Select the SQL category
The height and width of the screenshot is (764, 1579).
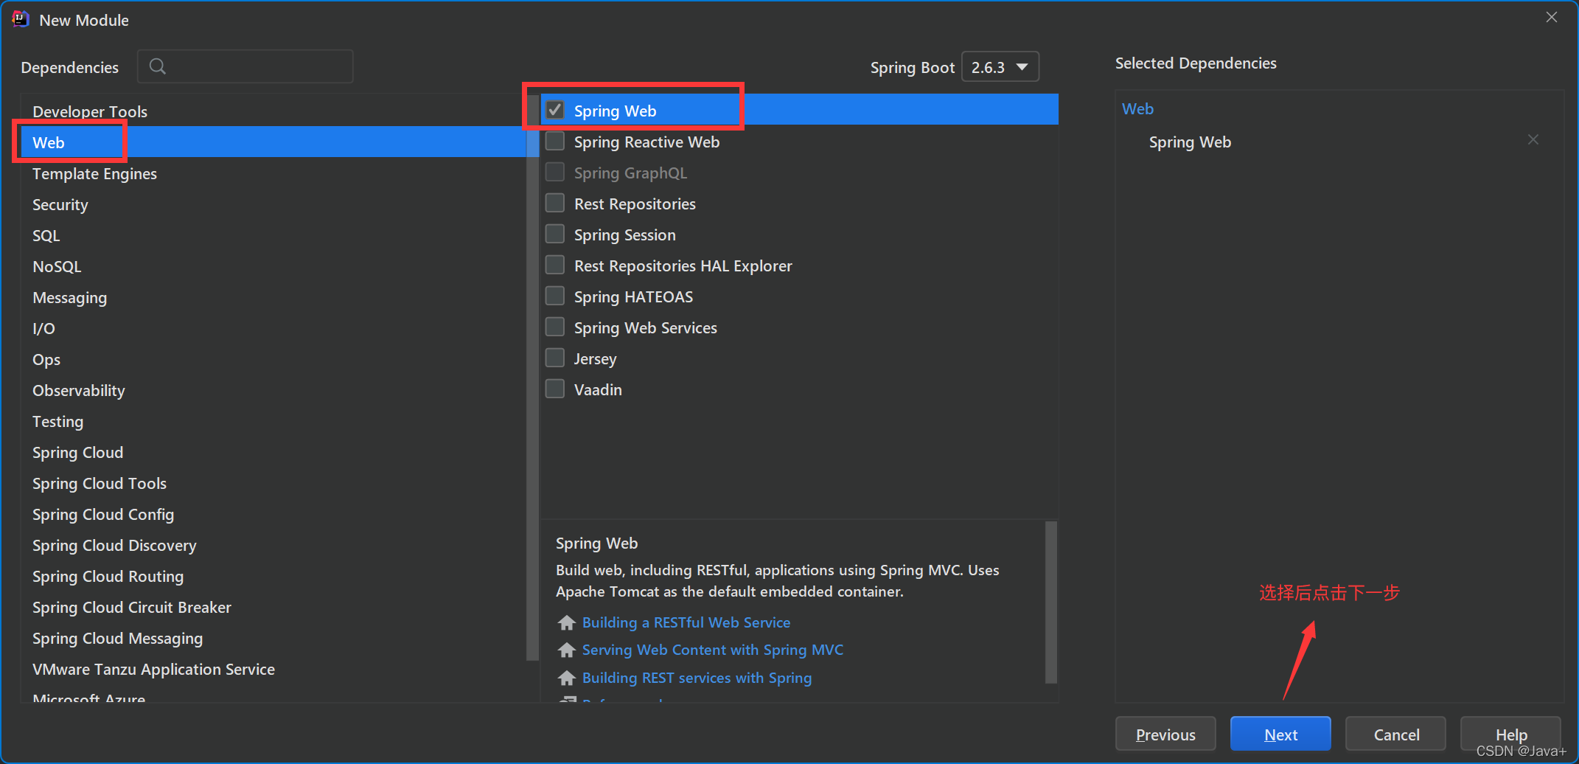(x=273, y=235)
